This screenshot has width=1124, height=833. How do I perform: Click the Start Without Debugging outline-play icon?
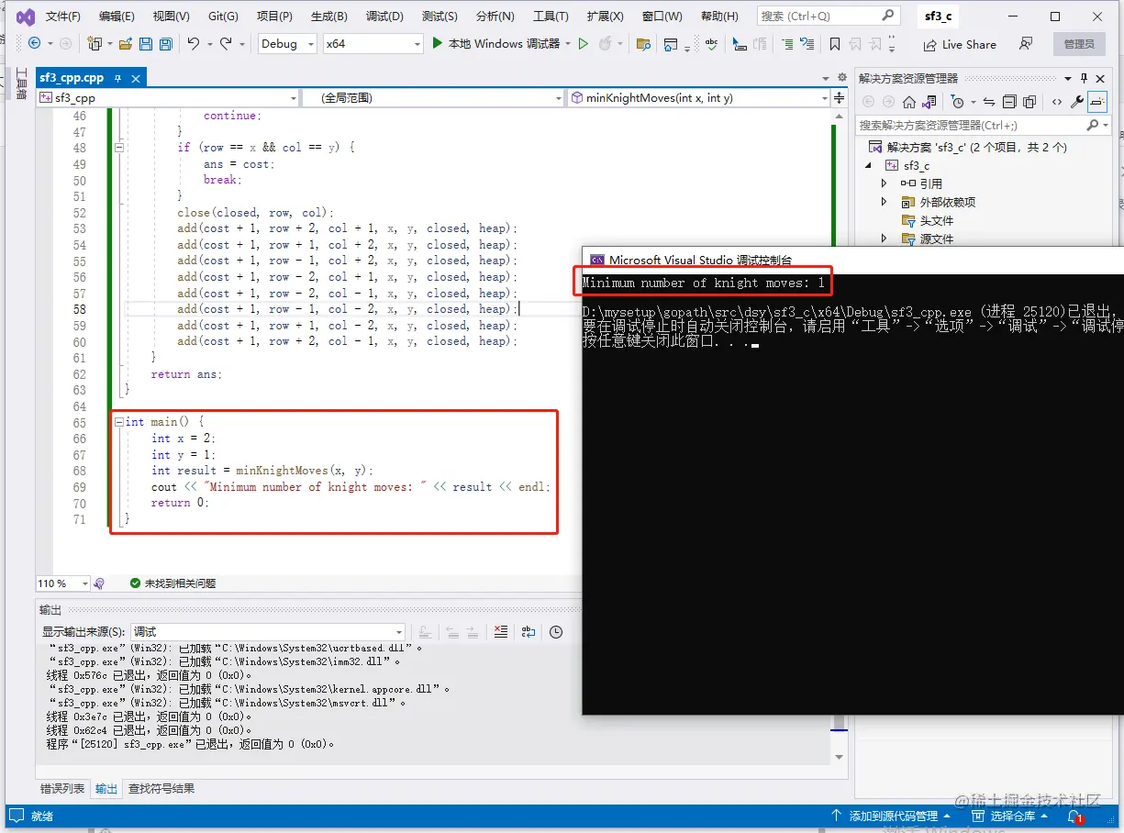coord(583,43)
